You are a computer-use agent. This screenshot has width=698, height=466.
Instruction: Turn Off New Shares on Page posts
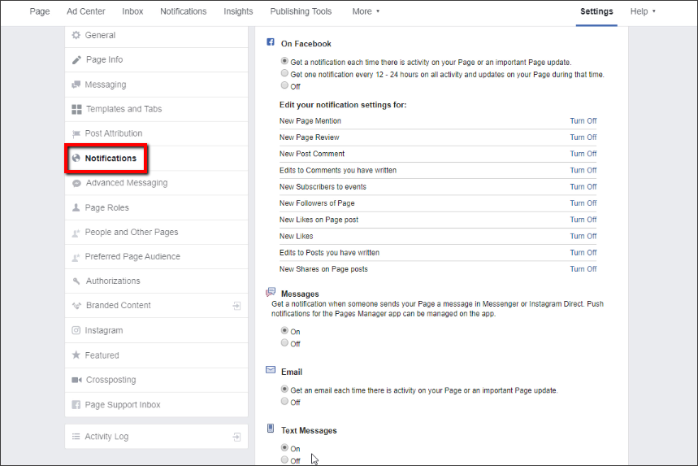583,269
